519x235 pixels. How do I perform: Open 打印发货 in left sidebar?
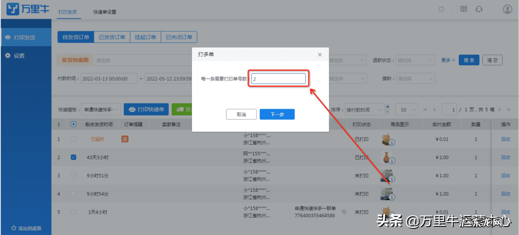tap(26, 38)
